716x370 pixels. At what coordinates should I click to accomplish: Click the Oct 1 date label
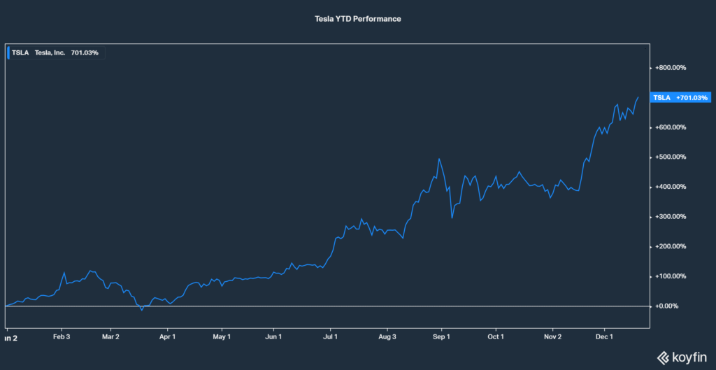pos(496,337)
